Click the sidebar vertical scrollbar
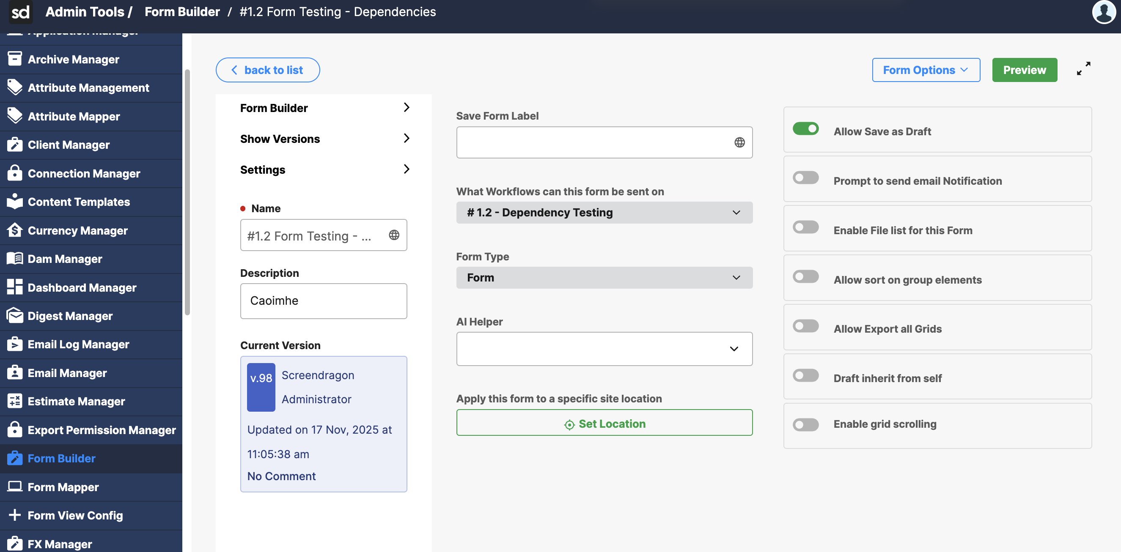 pyautogui.click(x=187, y=192)
